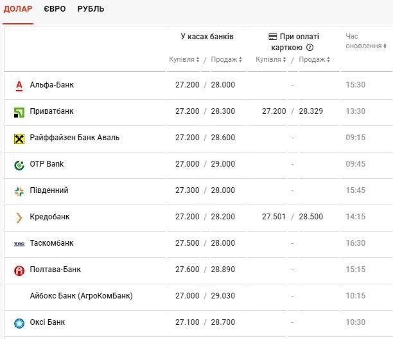Click the Полтава-Банк red logo icon

click(19, 270)
